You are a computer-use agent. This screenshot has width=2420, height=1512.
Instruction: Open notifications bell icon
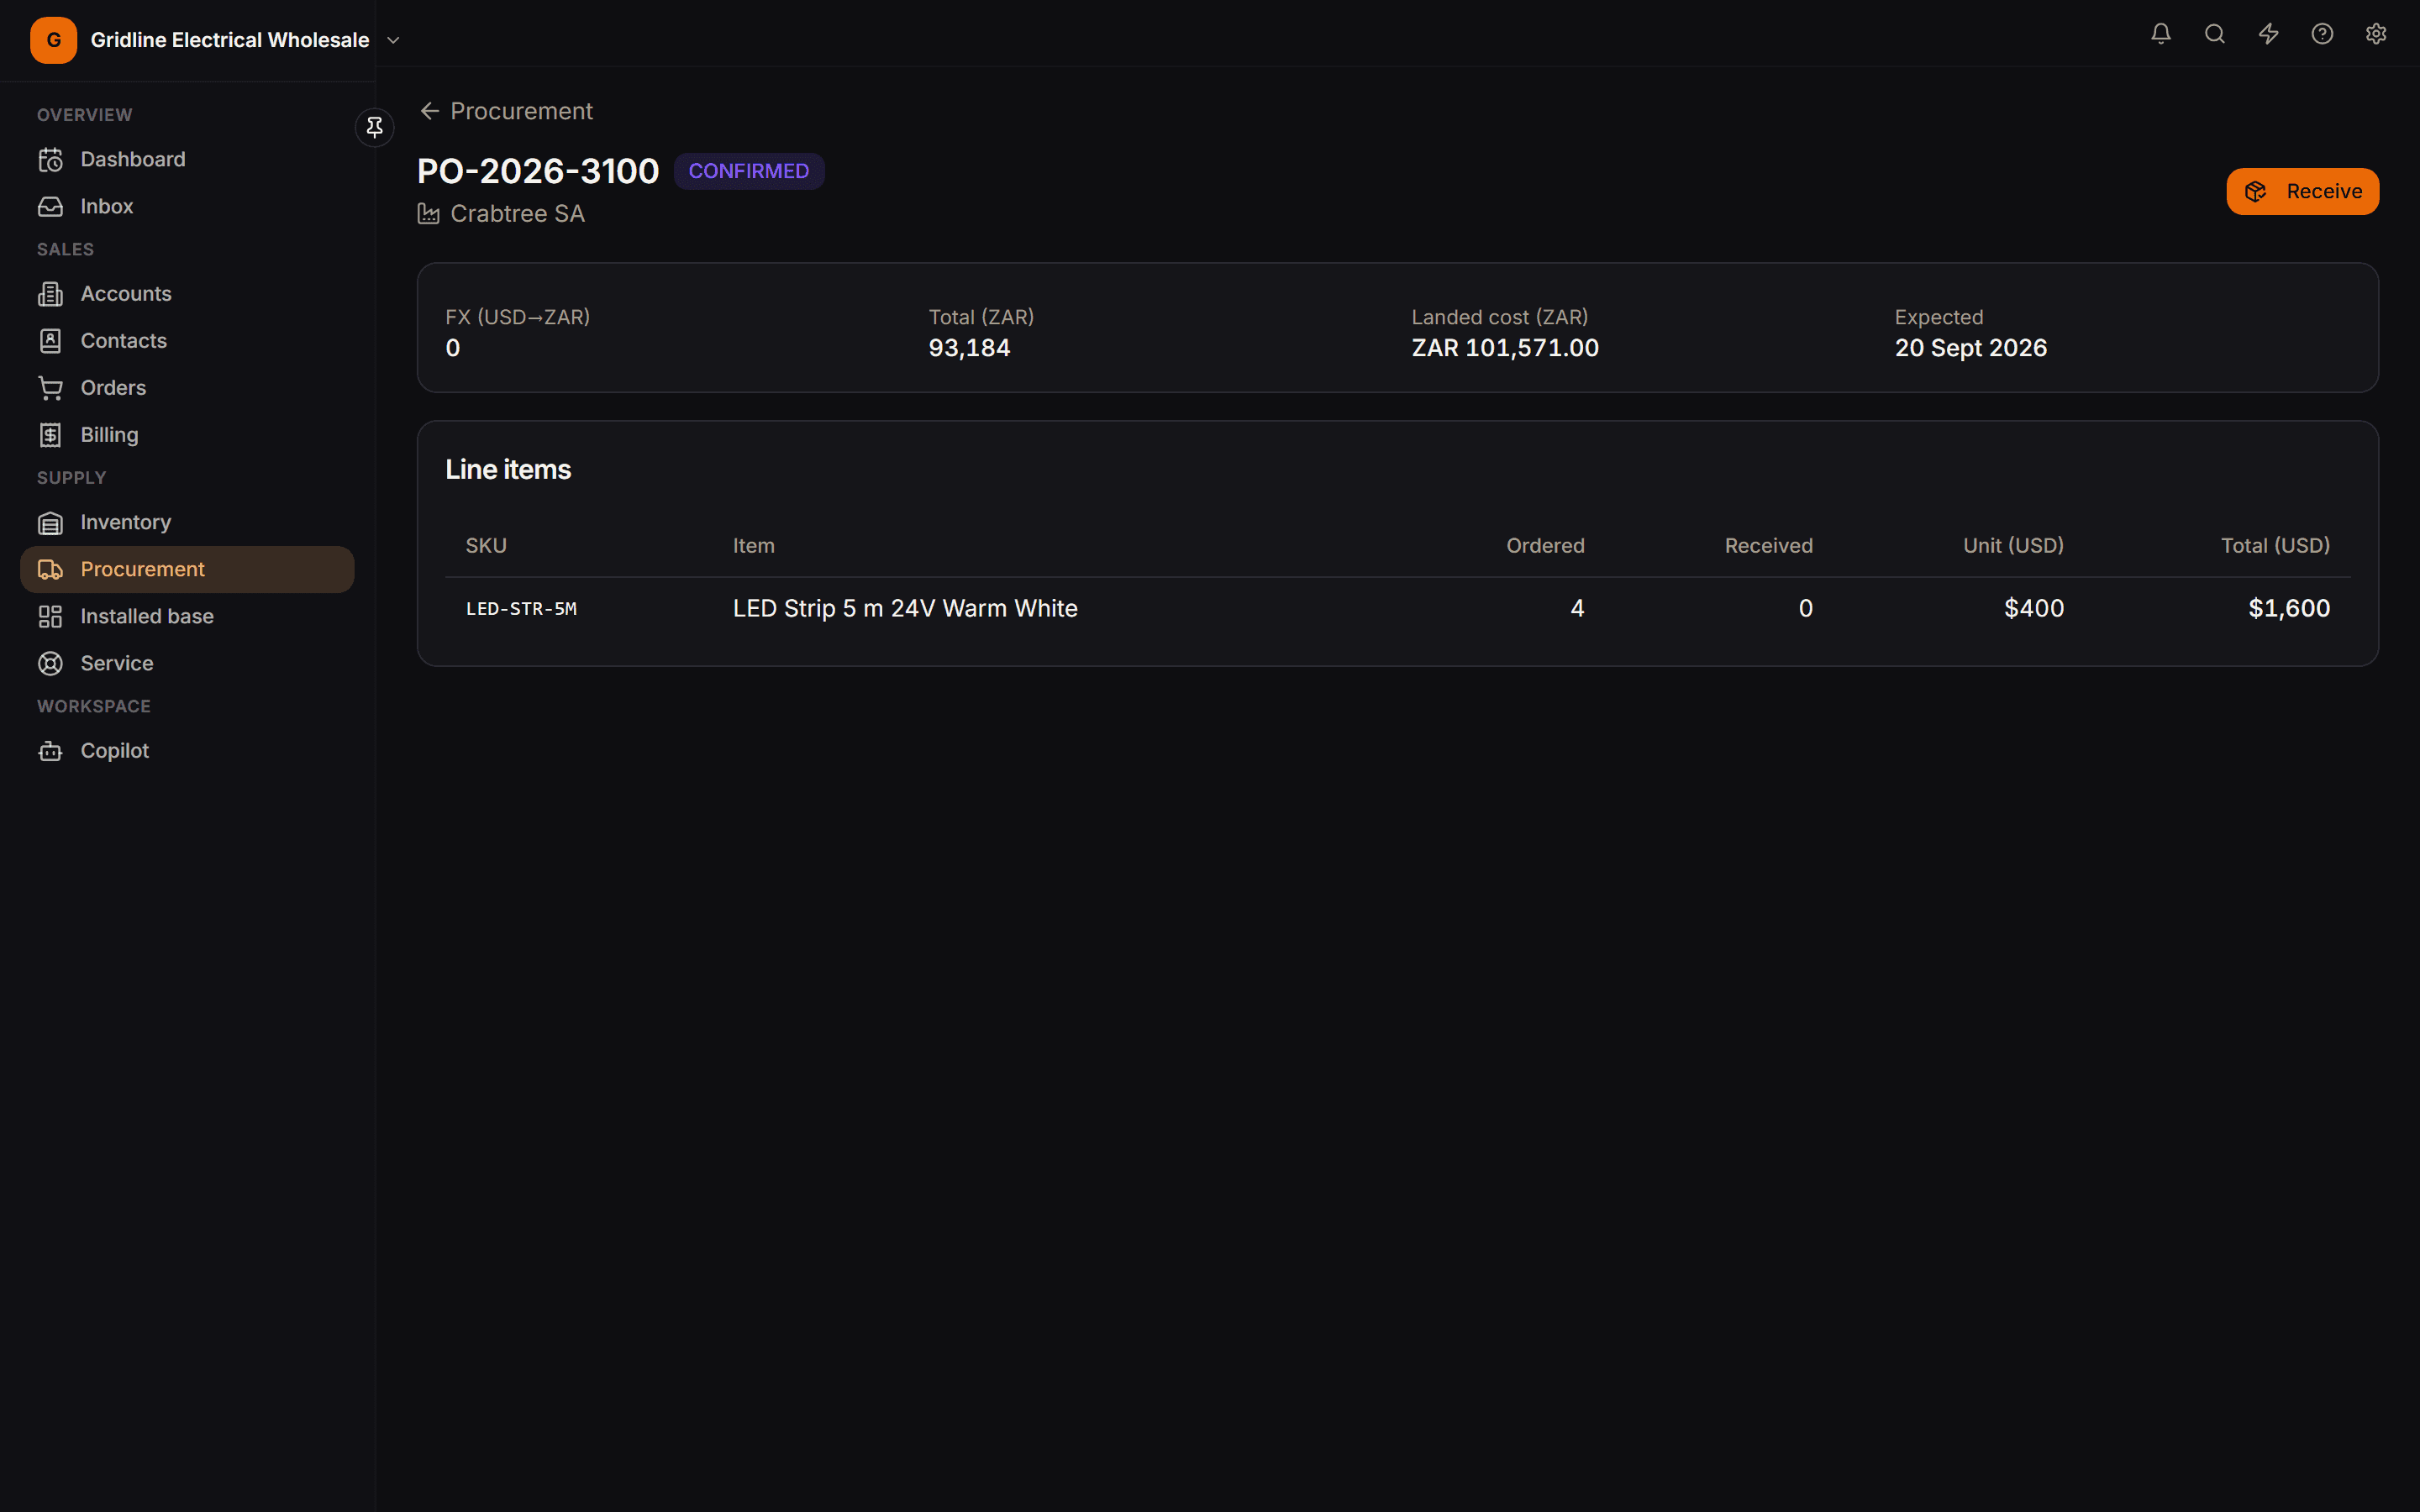coord(2160,34)
